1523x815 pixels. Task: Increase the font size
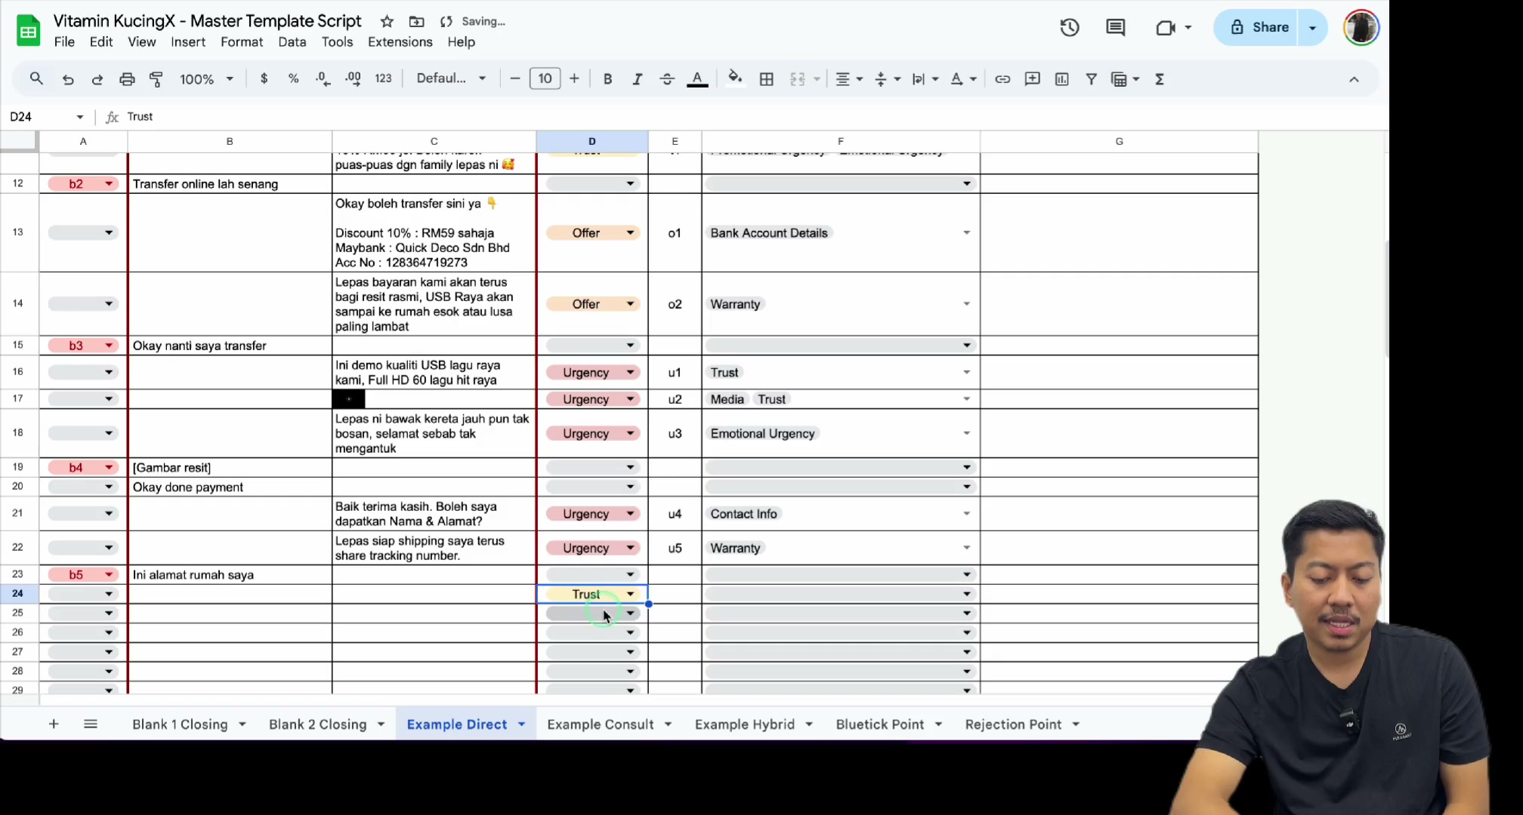(574, 78)
